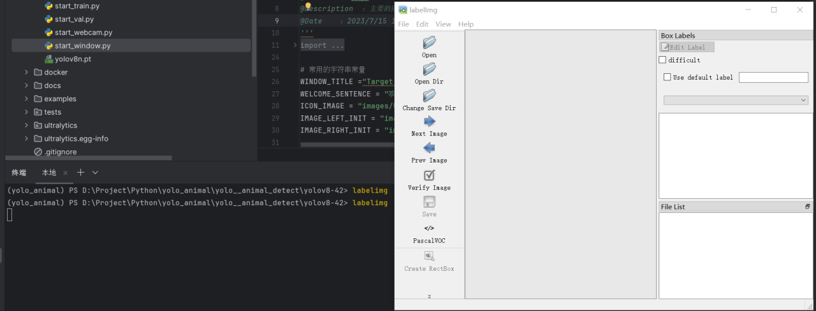
Task: Enable the Use default label checkbox
Action: pyautogui.click(x=667, y=77)
